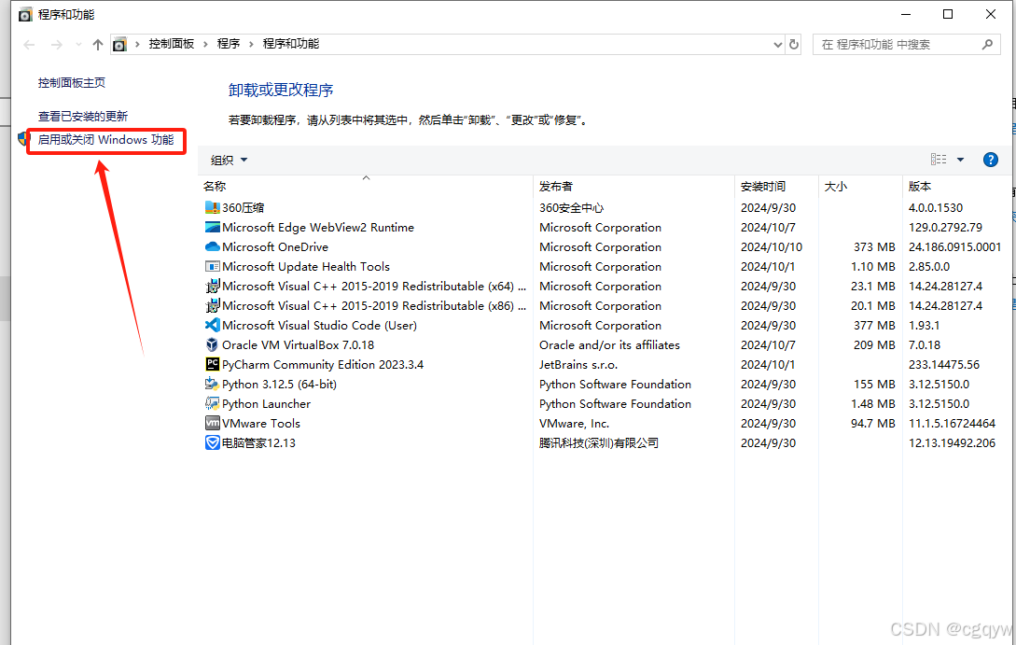Click the 程序 breadcrumb
1016x645 pixels.
pyautogui.click(x=228, y=44)
